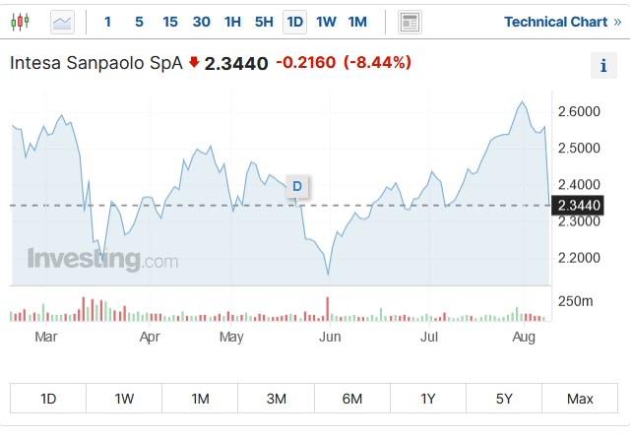The width and height of the screenshot is (632, 438).
Task: Select the 1-minute interval
Action: click(x=107, y=22)
